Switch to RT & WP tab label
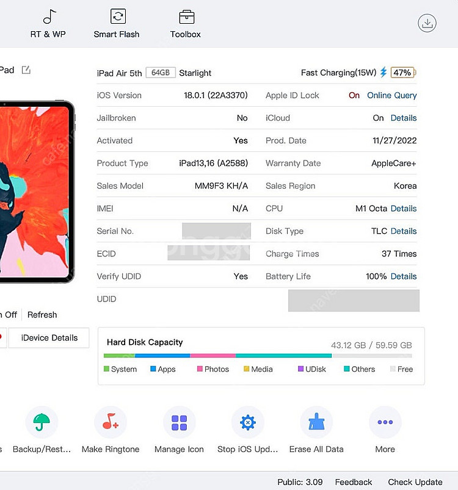This screenshot has width=458, height=490. (48, 34)
